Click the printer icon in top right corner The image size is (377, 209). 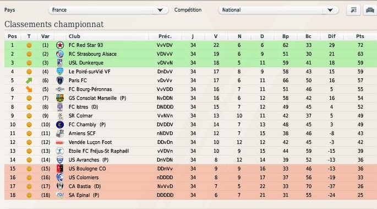tap(370, 10)
